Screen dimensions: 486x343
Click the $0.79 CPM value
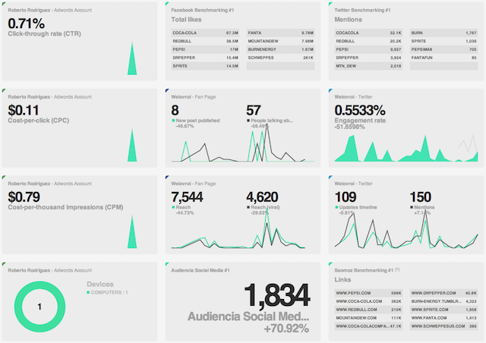coord(24,197)
